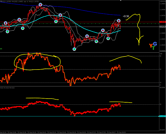Viewport: 166px width, 134px height.
Task: Click the 25 Sep 08:59 time label
Action: [x=121, y=132]
